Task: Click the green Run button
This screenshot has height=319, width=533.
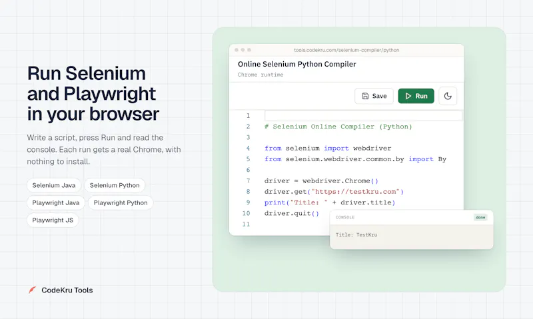Action: pos(416,96)
